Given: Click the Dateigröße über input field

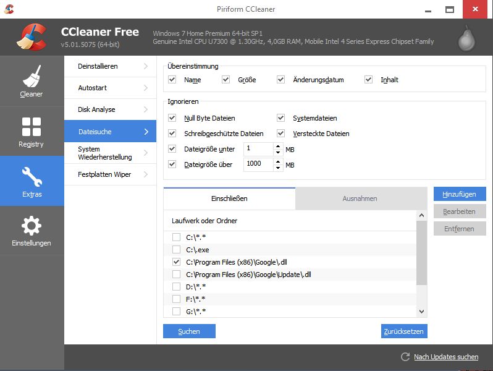Looking at the screenshot, I should click(258, 164).
